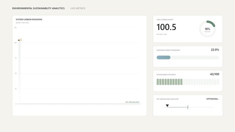Click the 42/100 efficiency score
Image resolution: width=235 pixels, height=132 pixels.
pyautogui.click(x=214, y=74)
